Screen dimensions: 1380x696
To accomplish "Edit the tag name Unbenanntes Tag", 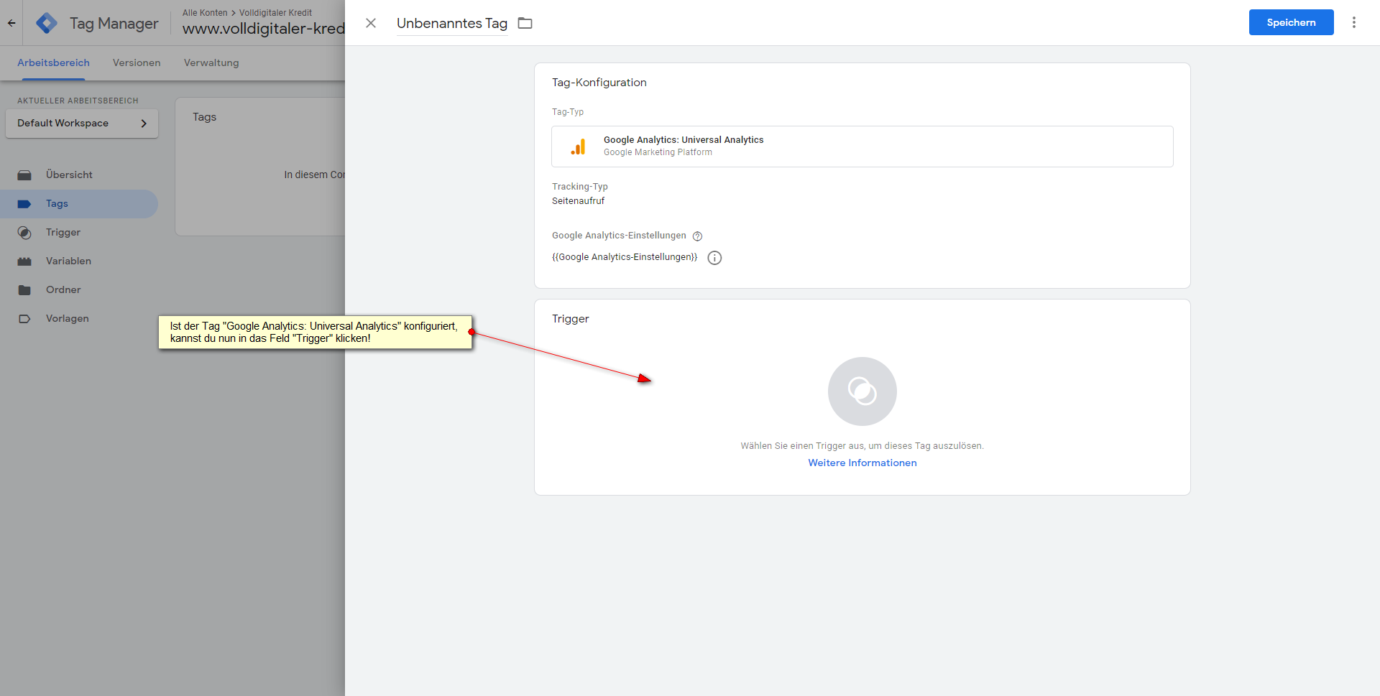I will point(452,23).
